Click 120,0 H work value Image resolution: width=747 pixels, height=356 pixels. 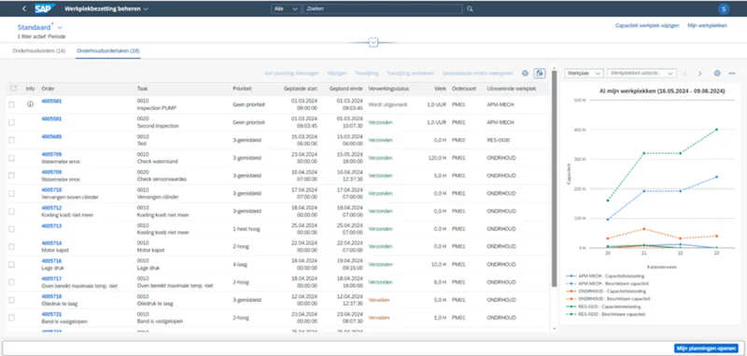436,157
